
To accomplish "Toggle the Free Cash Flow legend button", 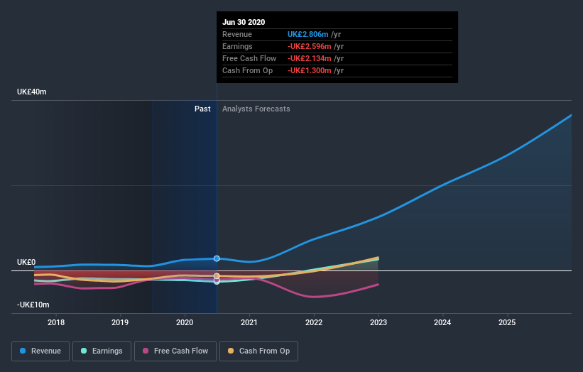I will pyautogui.click(x=175, y=351).
